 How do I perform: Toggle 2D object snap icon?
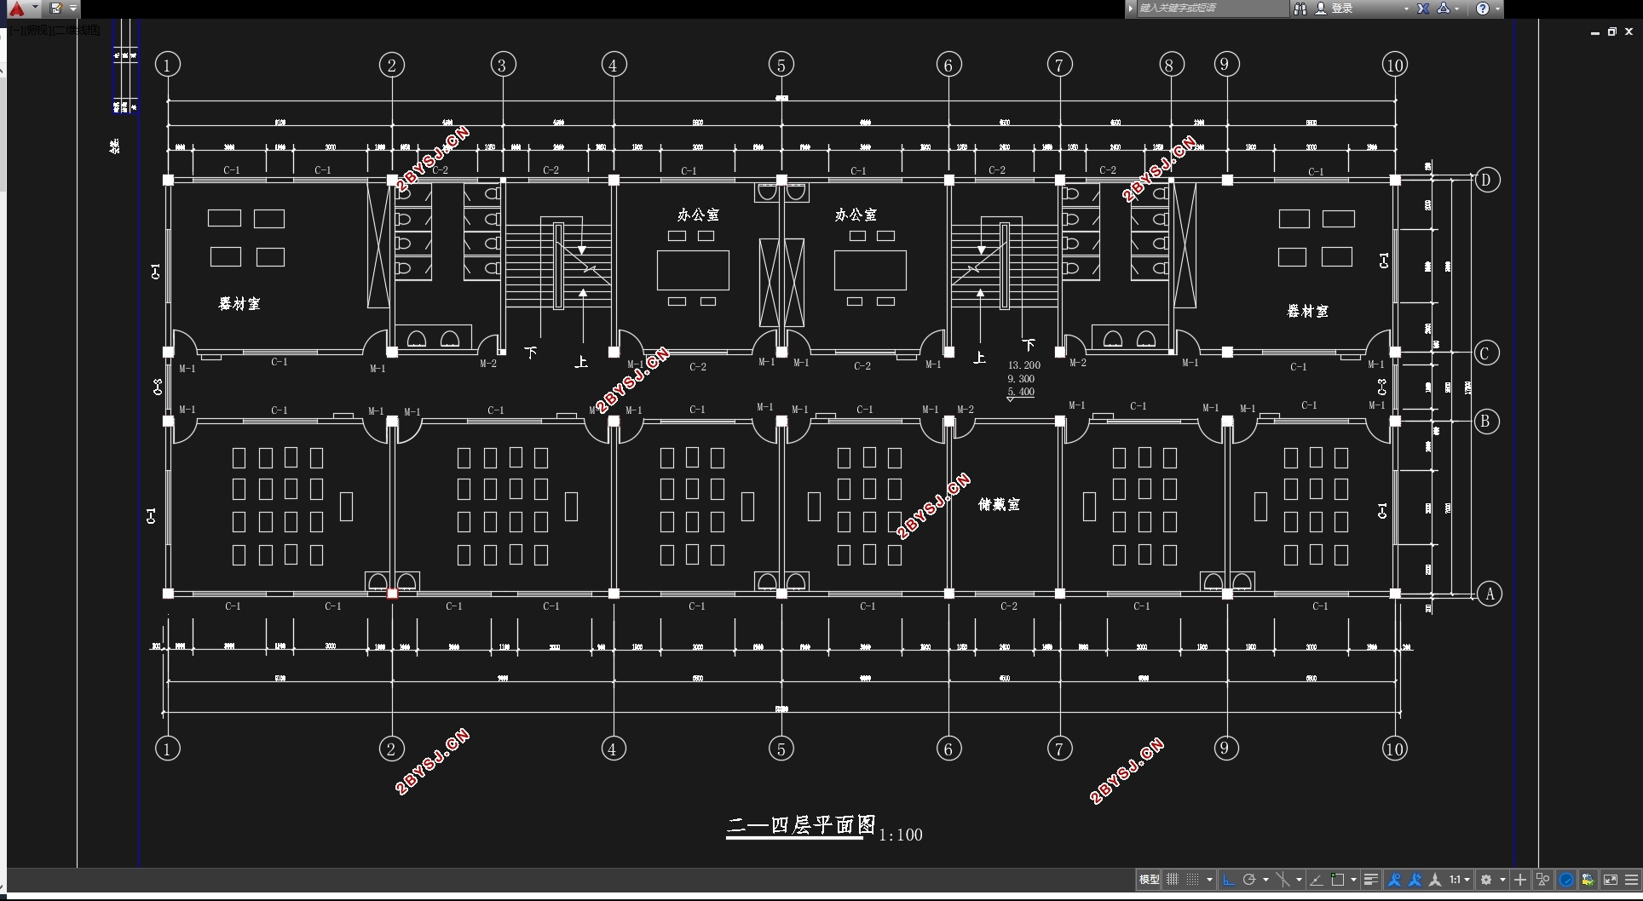[x=1337, y=880]
